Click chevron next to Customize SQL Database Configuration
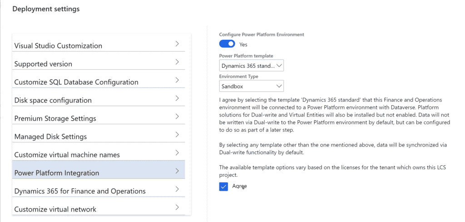Screen dimensions: 465x222 pos(177,80)
